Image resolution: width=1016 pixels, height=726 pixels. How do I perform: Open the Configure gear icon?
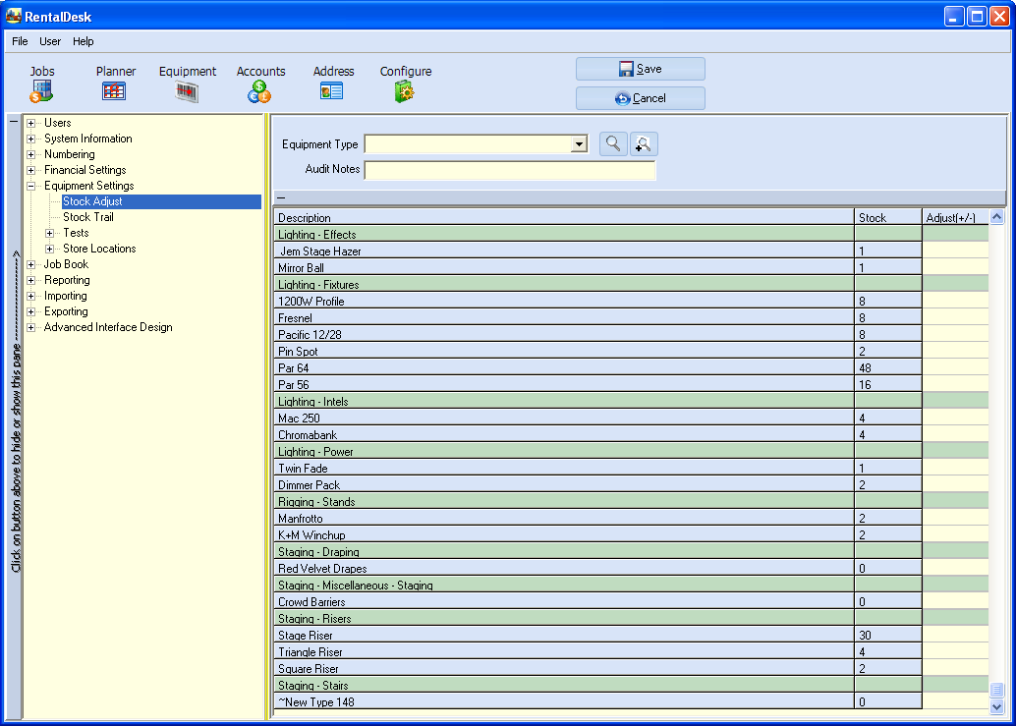point(404,91)
